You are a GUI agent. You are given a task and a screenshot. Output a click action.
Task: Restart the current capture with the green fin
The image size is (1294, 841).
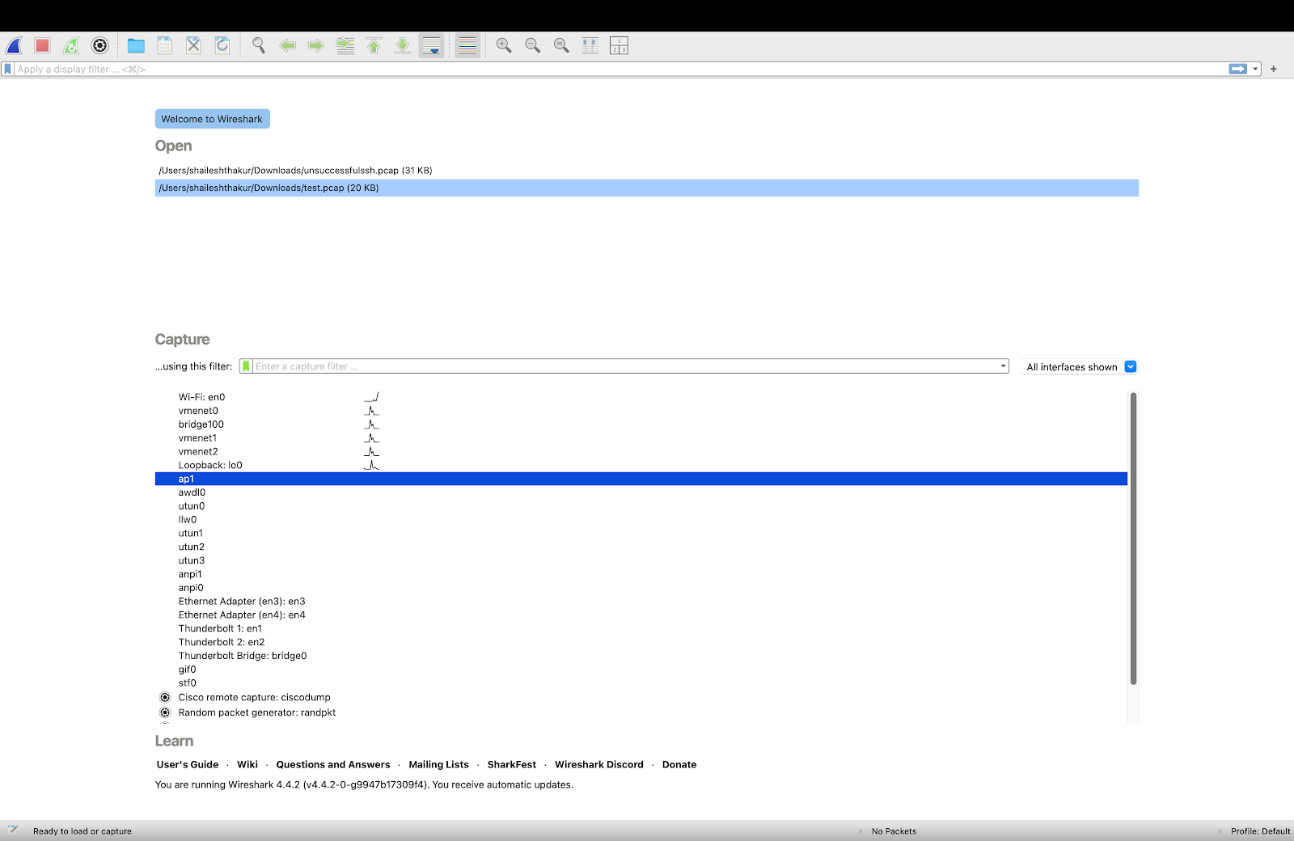click(x=71, y=46)
